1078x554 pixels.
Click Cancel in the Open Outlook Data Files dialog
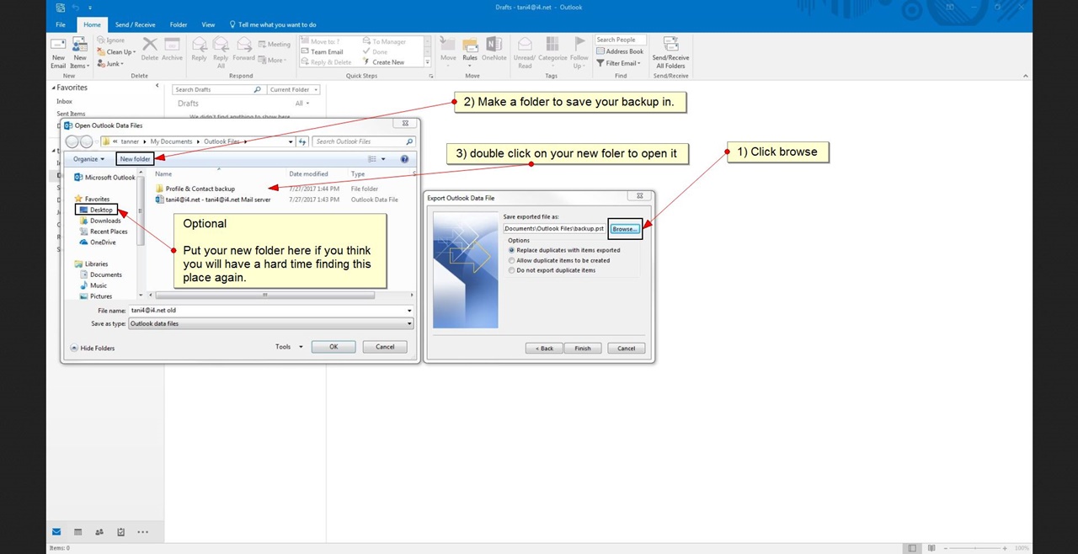point(385,346)
